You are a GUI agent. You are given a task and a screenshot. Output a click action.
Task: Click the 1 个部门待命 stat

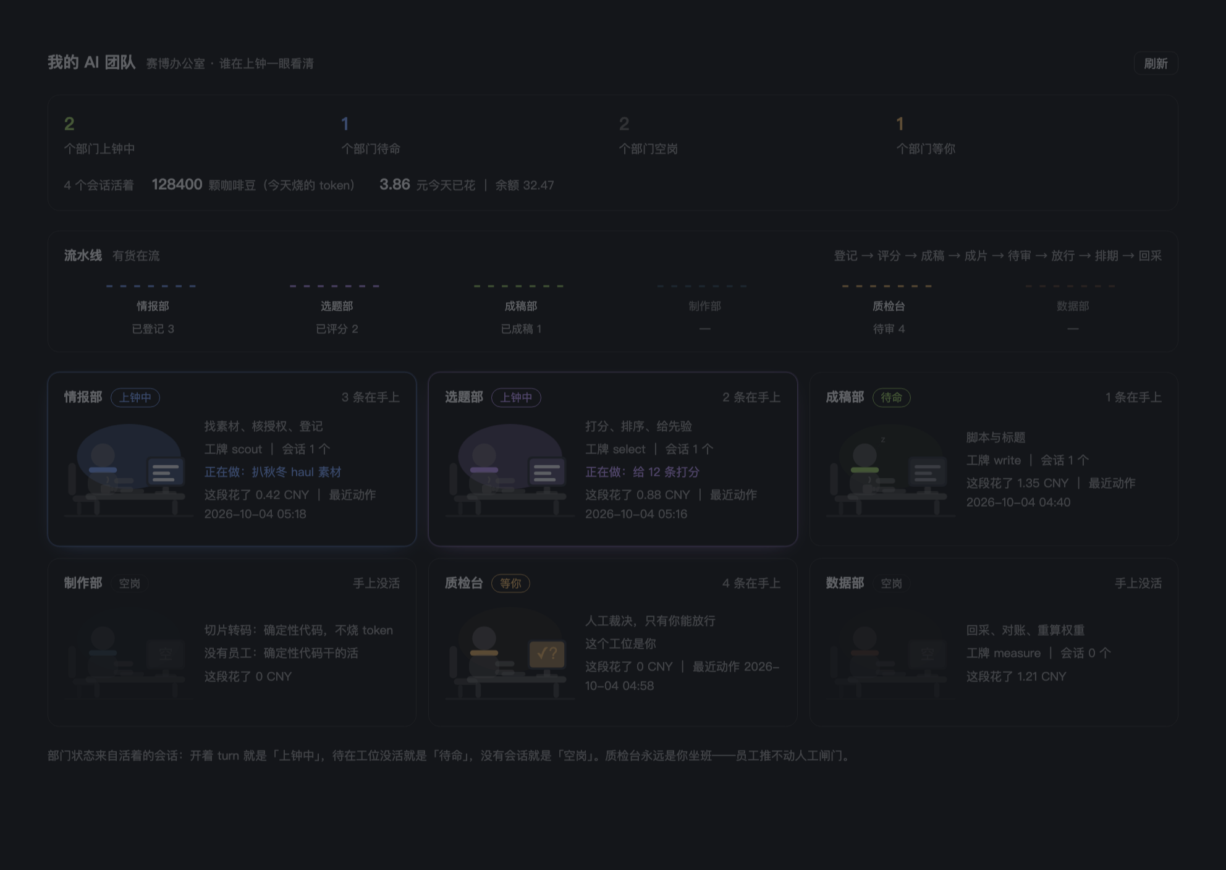tap(371, 135)
